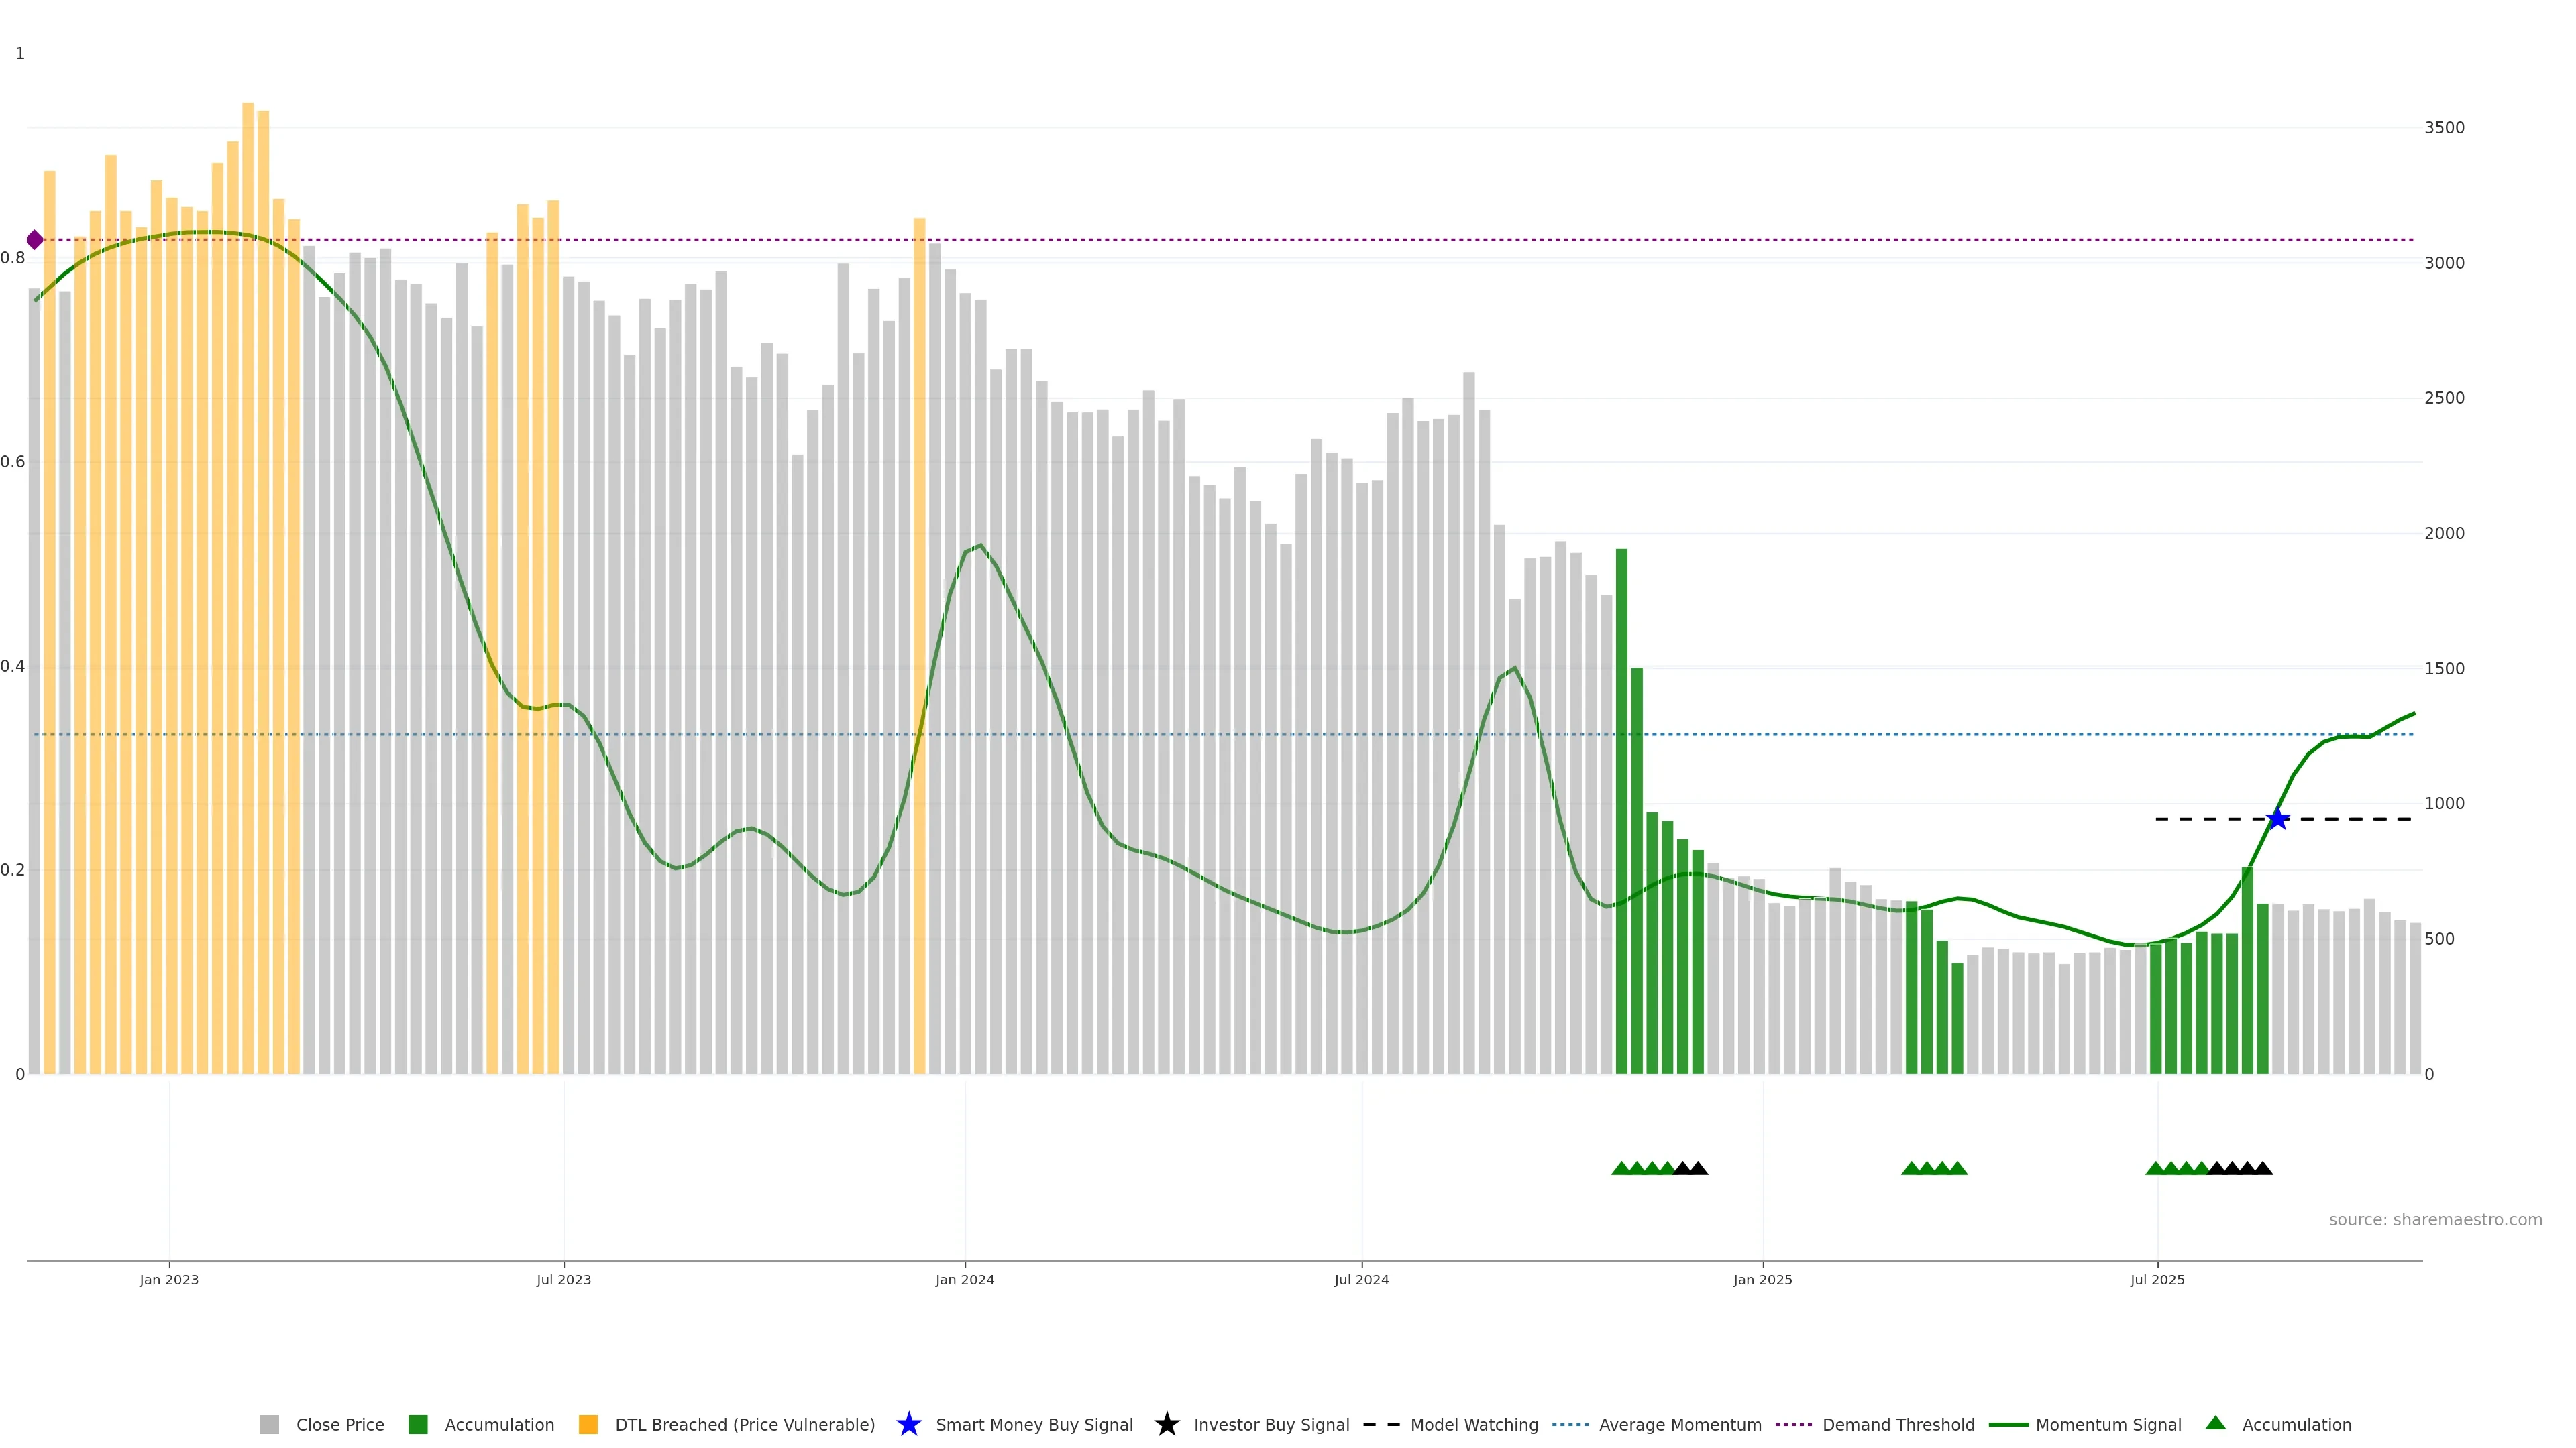
Task: Toggle the DTL Breached (Price Vulnerable) label
Action: pyautogui.click(x=744, y=1424)
